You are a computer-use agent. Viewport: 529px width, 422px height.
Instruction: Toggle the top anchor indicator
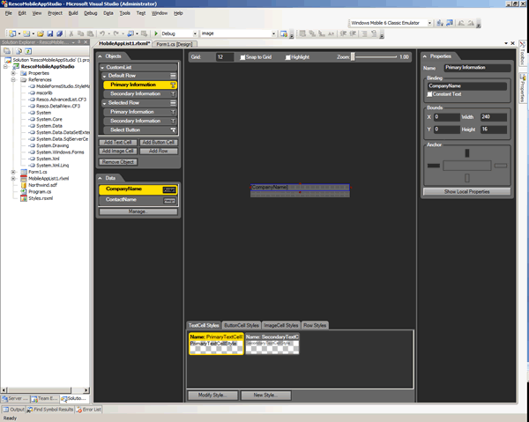coord(467,153)
